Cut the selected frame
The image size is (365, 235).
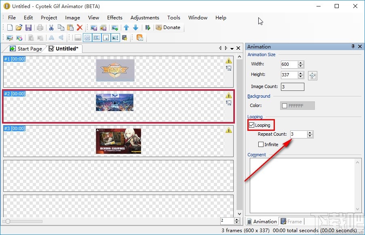[51, 27]
